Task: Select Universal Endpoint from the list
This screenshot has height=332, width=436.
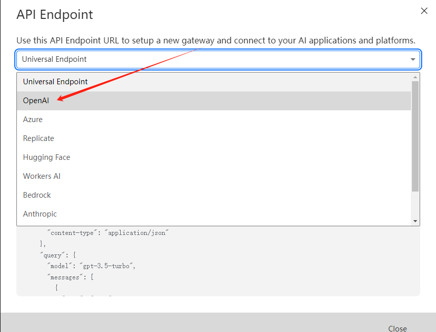Action: (55, 82)
